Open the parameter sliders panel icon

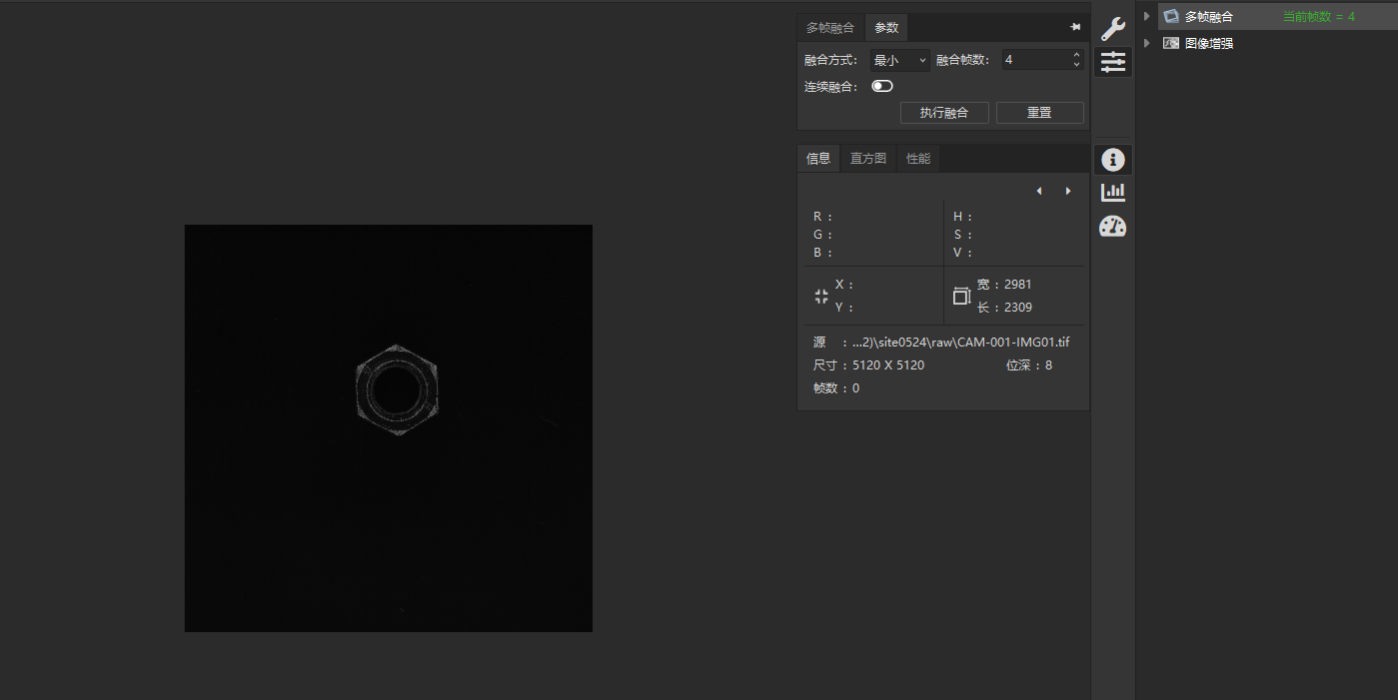(x=1113, y=63)
